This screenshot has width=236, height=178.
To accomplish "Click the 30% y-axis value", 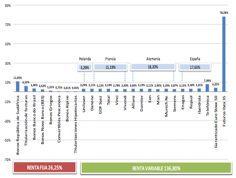I will point(8,64).
